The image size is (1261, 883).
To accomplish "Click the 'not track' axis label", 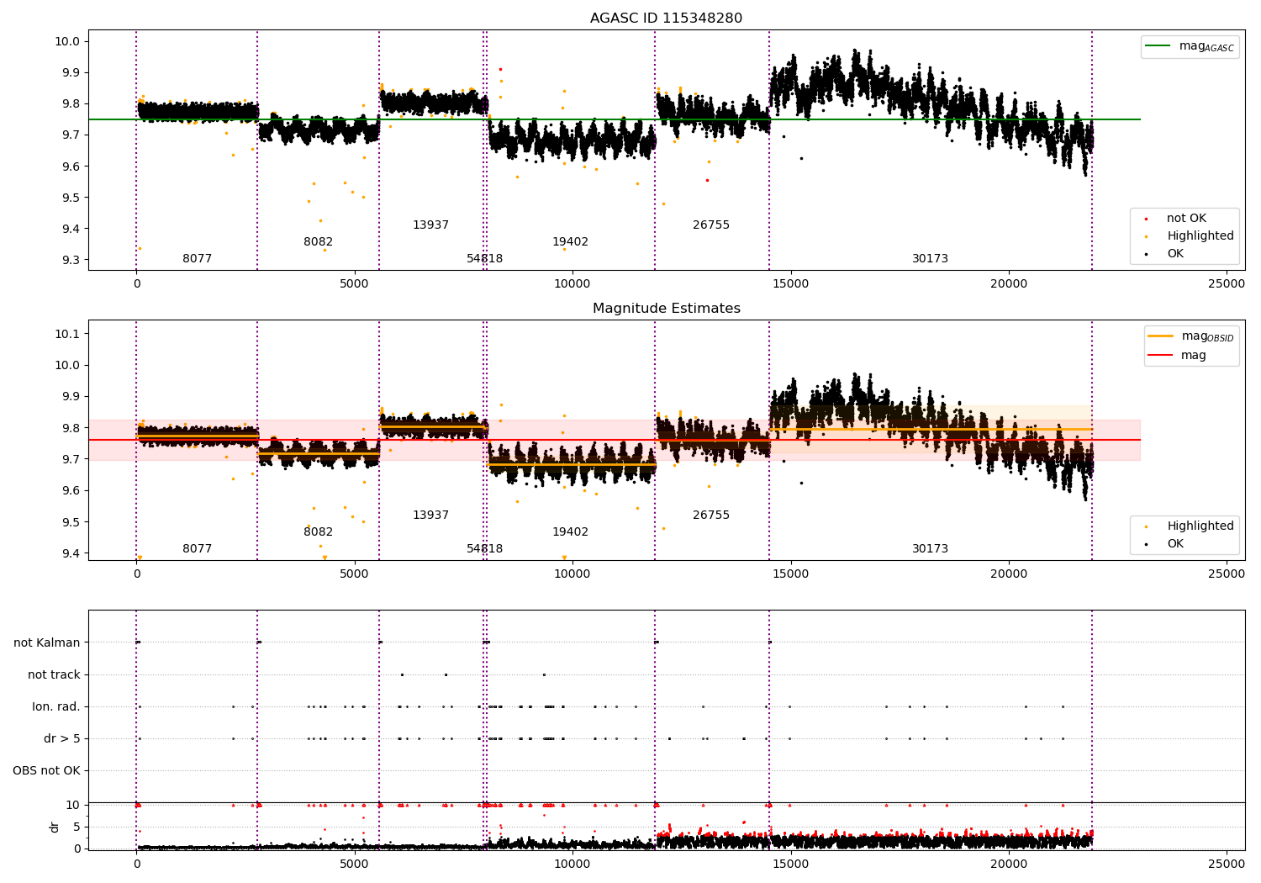I will (54, 674).
